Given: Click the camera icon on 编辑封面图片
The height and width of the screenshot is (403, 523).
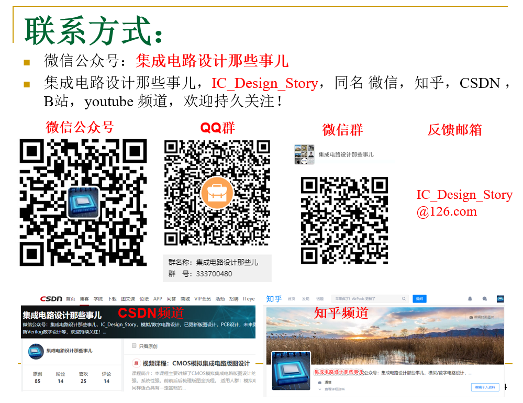Looking at the screenshot, I should coord(471,317).
